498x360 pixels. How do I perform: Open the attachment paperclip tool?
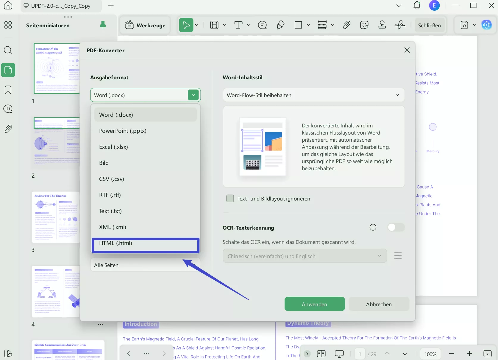346,25
